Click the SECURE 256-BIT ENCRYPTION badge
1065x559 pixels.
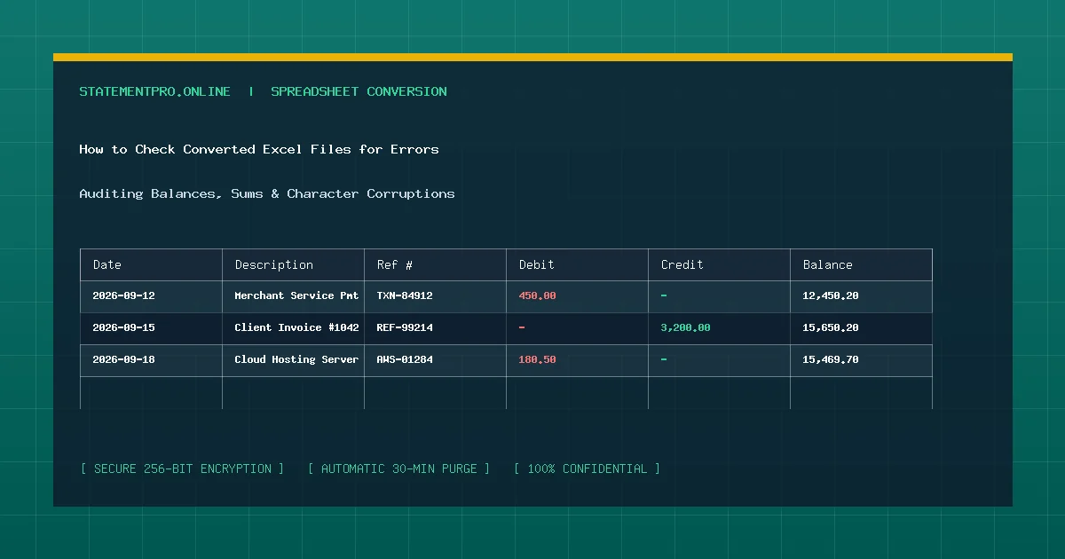tap(182, 468)
